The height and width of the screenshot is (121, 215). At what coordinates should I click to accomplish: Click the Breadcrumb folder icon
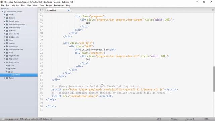click(7, 21)
